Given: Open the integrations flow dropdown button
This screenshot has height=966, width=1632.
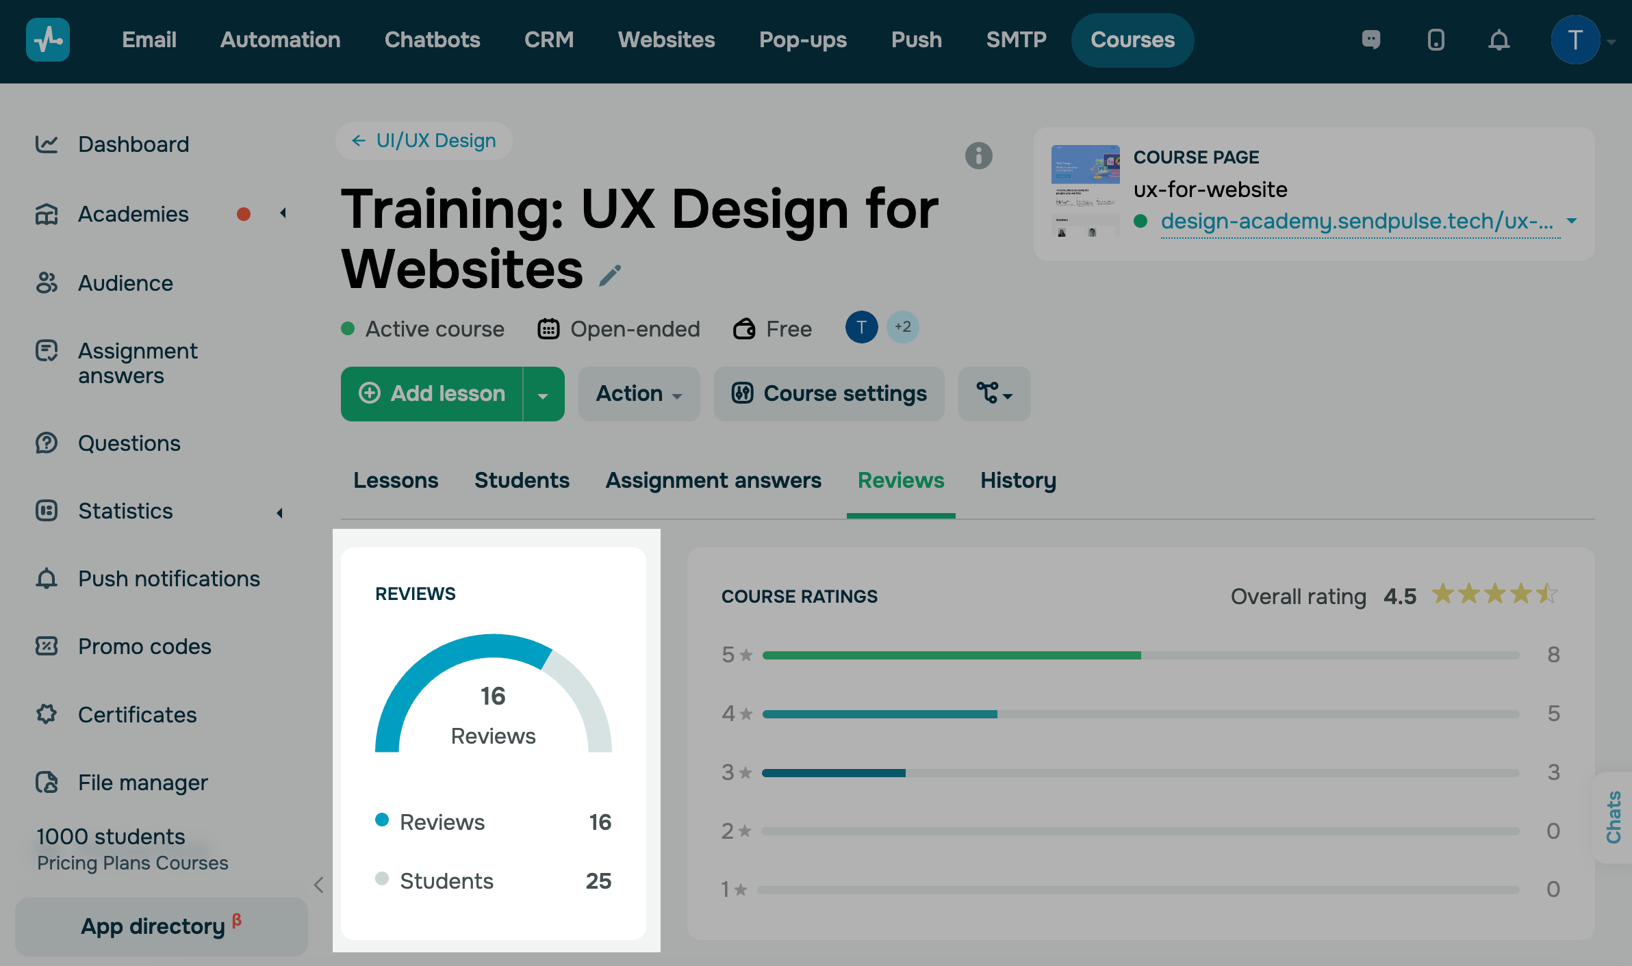Looking at the screenshot, I should point(994,394).
